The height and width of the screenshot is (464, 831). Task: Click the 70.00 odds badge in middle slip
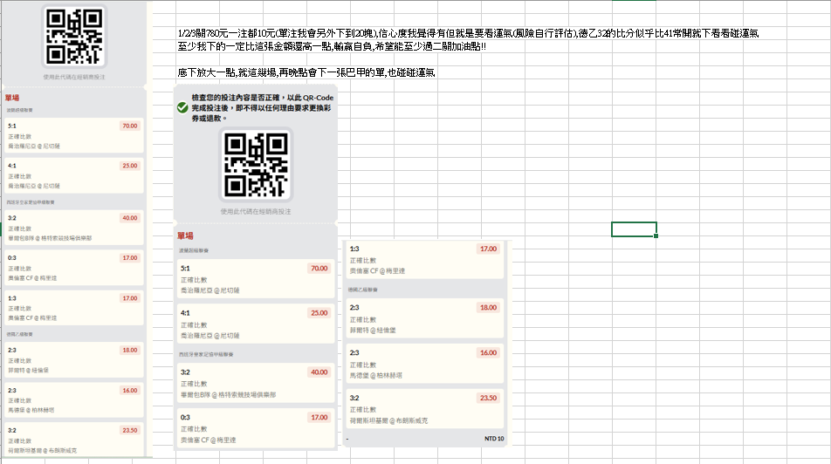319,268
